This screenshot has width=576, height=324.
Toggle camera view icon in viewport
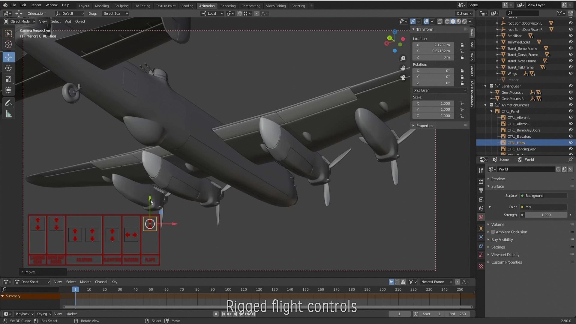pyautogui.click(x=403, y=78)
